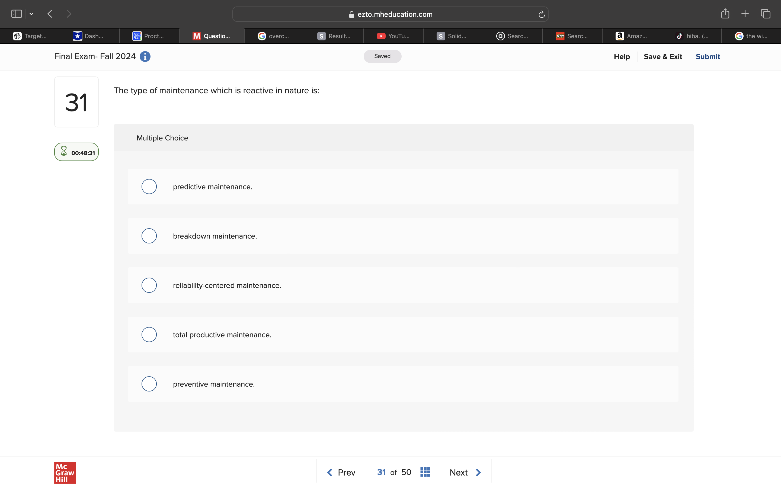
Task: Click the Safari share icon
Action: click(x=725, y=14)
